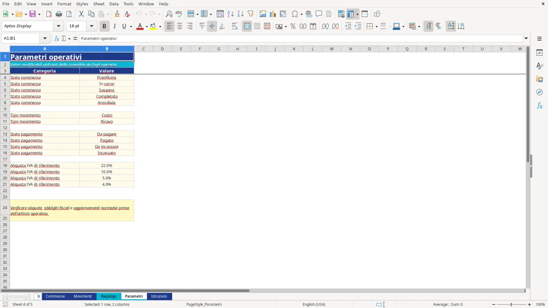Toggle Merge and Center Cells
Viewport: 548px width, 308px height.
(247, 26)
